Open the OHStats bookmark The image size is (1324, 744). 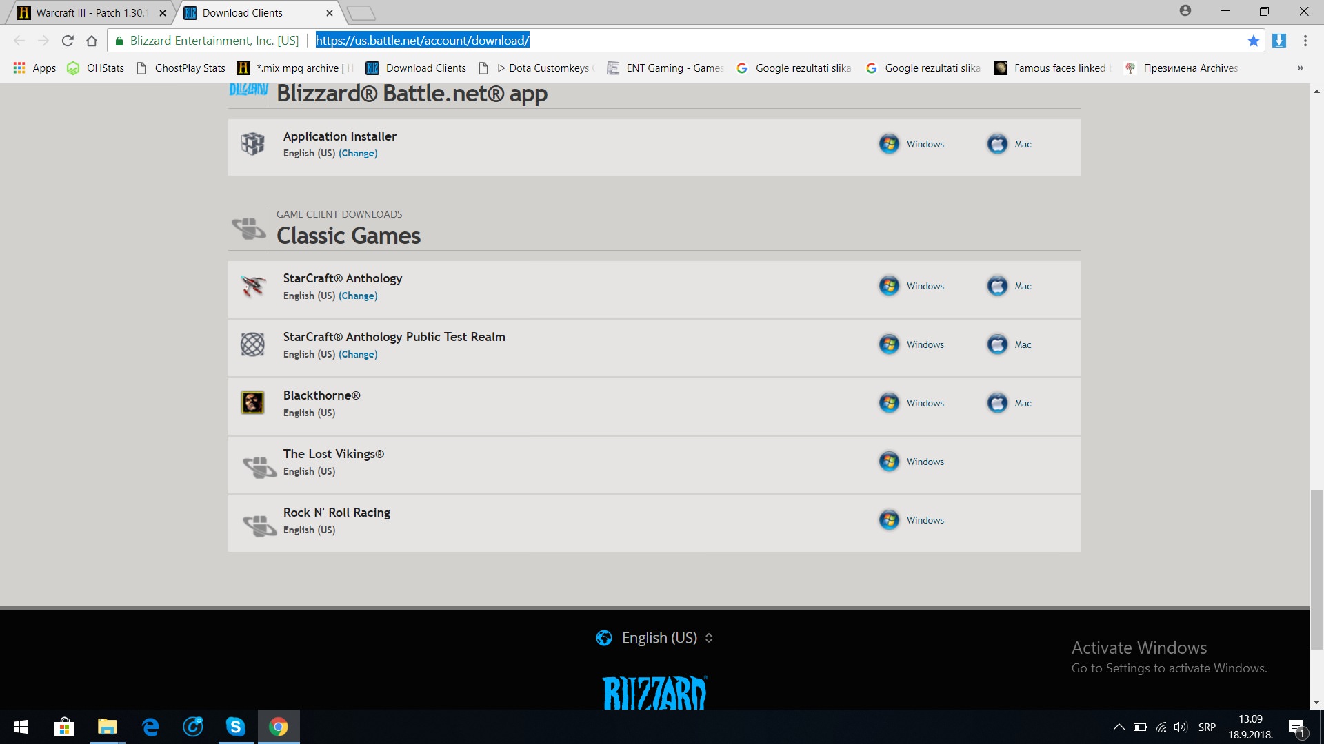[95, 68]
